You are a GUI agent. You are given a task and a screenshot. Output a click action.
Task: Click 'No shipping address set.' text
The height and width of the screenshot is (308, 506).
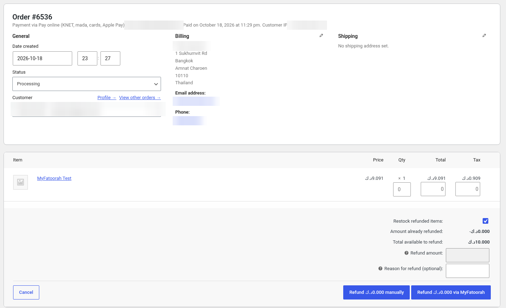click(x=363, y=46)
